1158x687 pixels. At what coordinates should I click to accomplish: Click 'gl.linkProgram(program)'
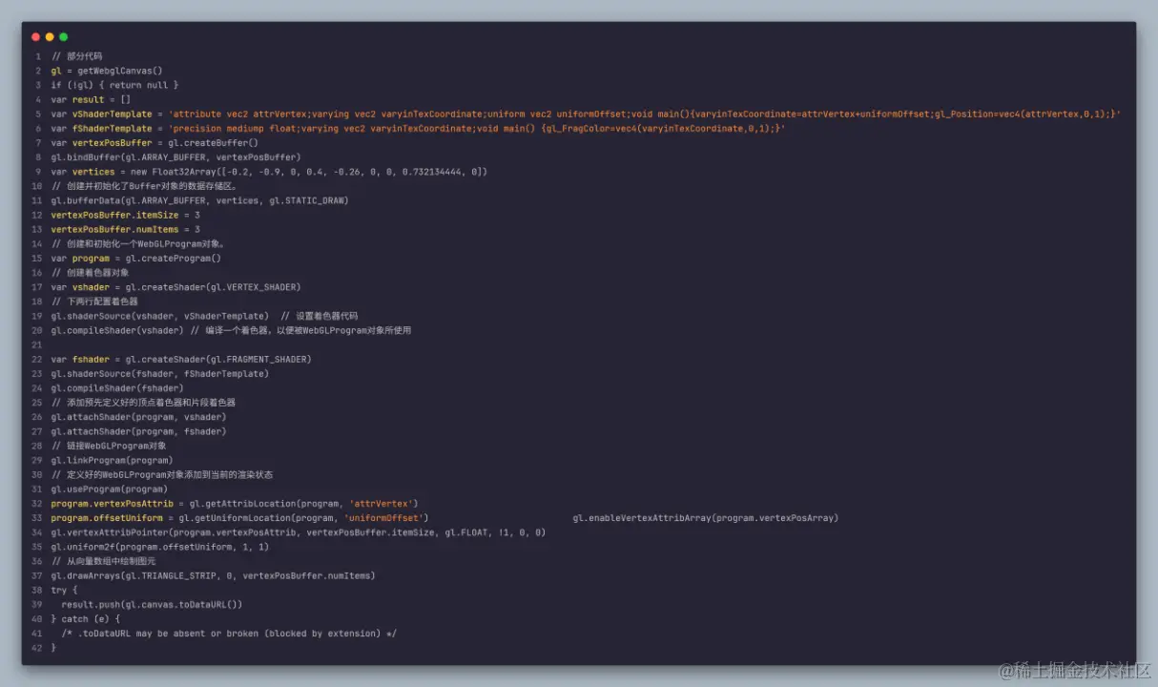[x=113, y=460]
